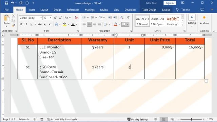Click the Format Painter brush icon
Viewport: 217px width, 122px height.
tap(13, 25)
